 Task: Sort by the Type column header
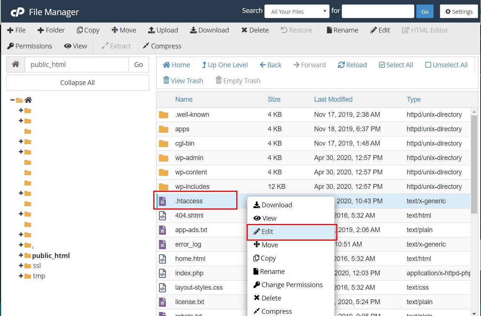coord(414,99)
